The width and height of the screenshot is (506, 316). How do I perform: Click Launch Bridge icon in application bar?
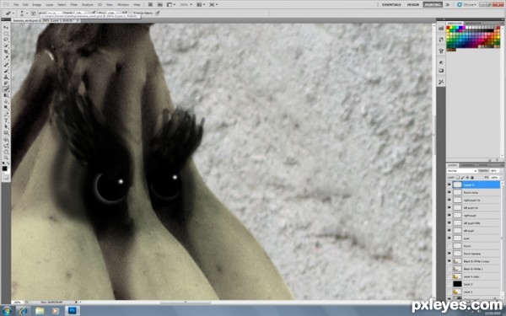pyautogui.click(x=150, y=4)
